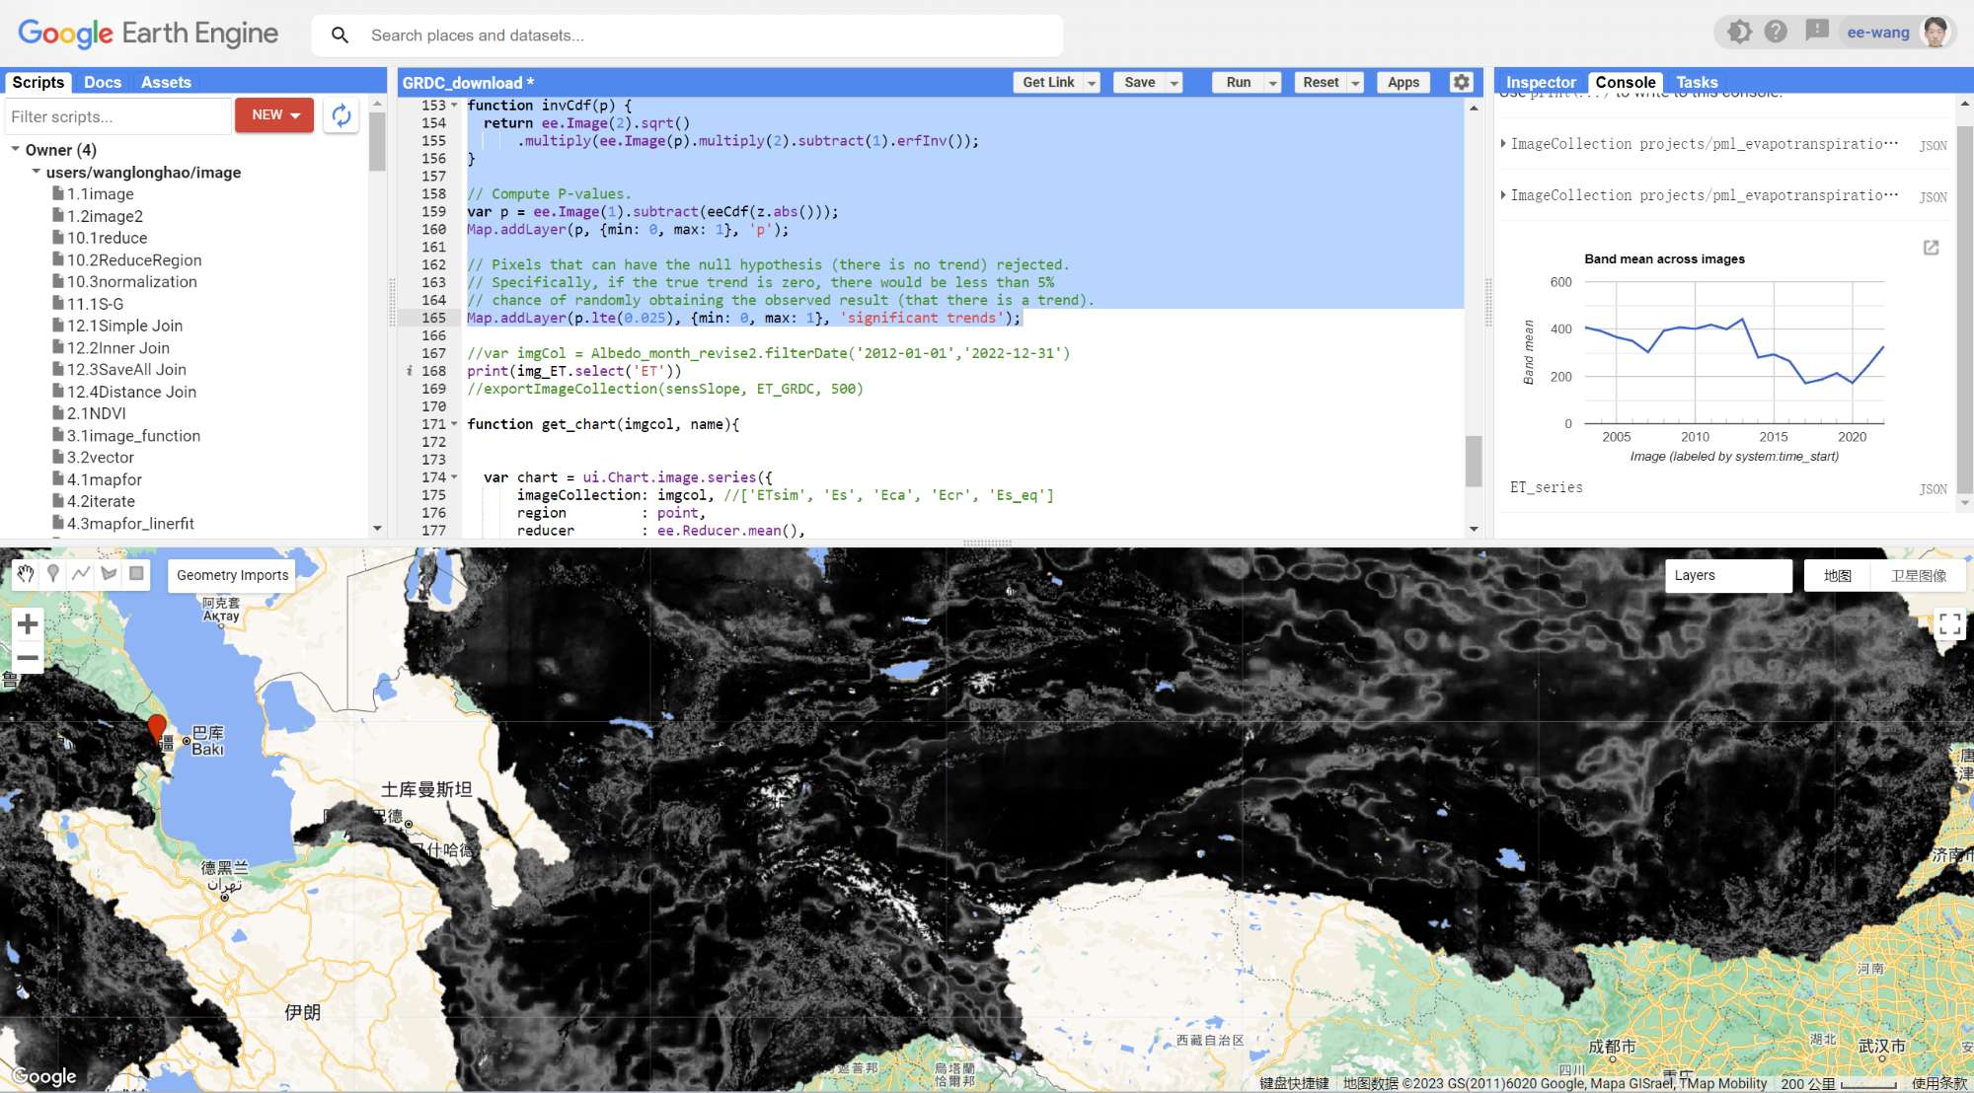
Task: Click the Geometry Imports button
Action: point(232,576)
